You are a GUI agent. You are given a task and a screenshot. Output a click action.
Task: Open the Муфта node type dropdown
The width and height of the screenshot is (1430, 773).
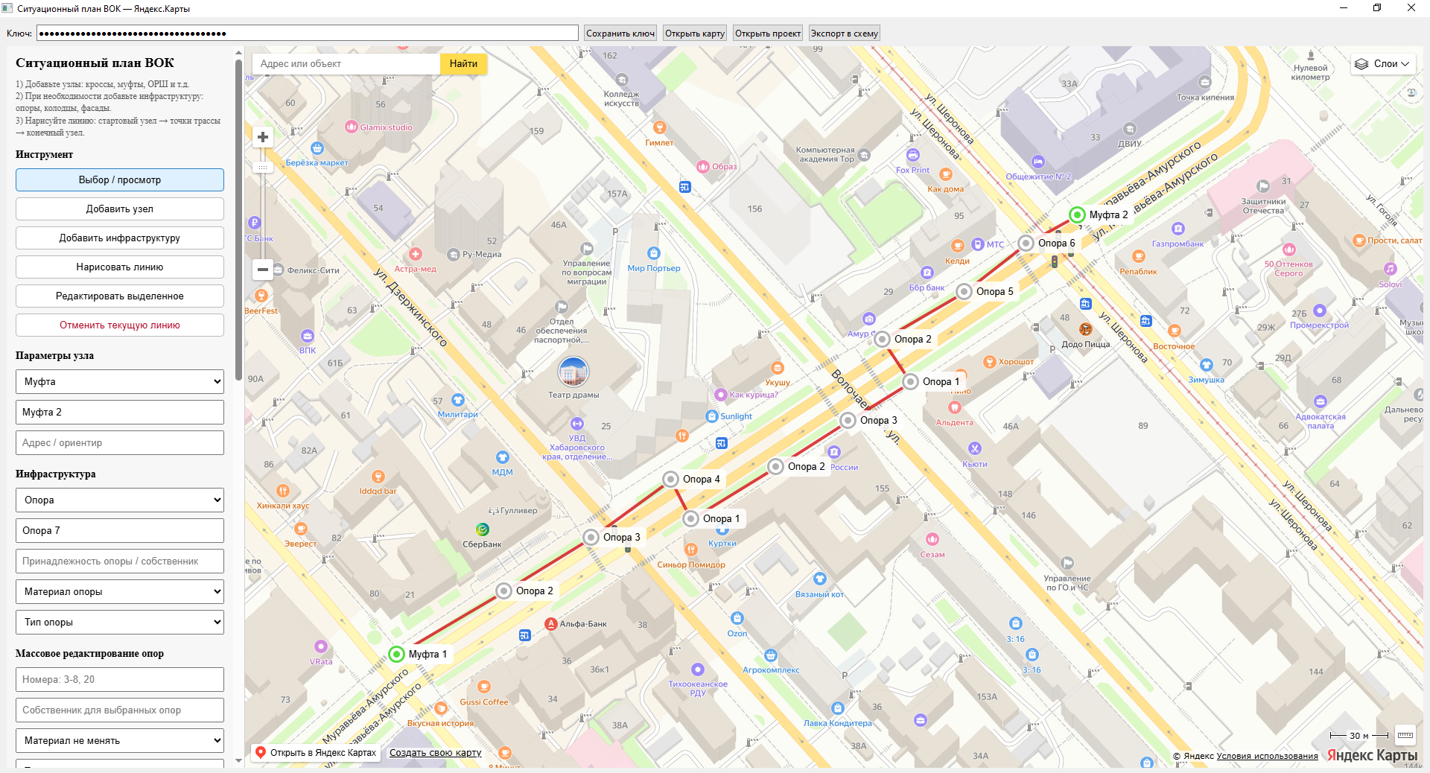tap(119, 382)
